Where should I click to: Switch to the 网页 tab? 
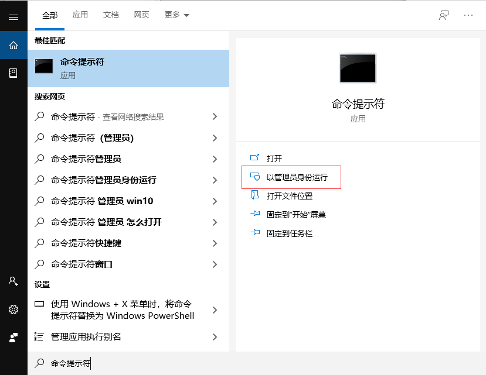click(x=142, y=15)
